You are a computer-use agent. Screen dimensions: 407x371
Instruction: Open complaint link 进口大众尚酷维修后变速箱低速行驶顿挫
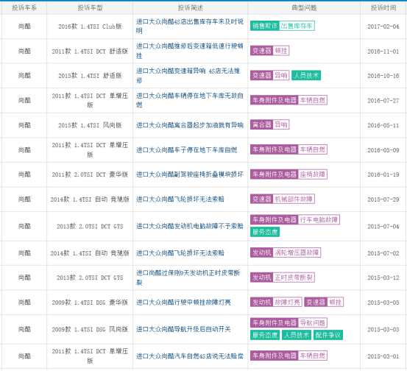(190, 51)
